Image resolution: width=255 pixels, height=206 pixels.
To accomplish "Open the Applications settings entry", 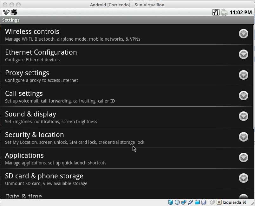I will 126,158.
